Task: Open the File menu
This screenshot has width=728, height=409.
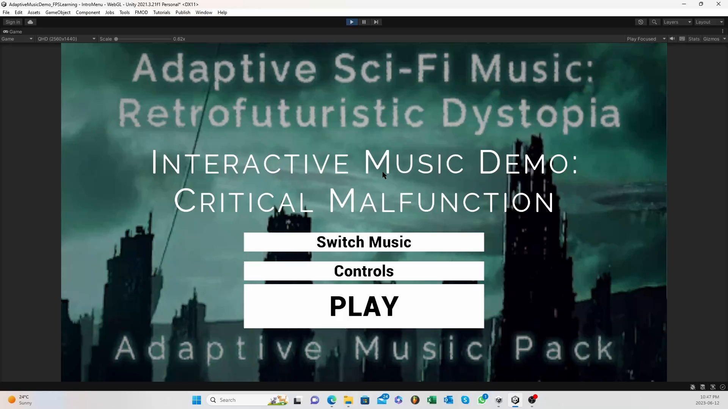Action: point(6,12)
